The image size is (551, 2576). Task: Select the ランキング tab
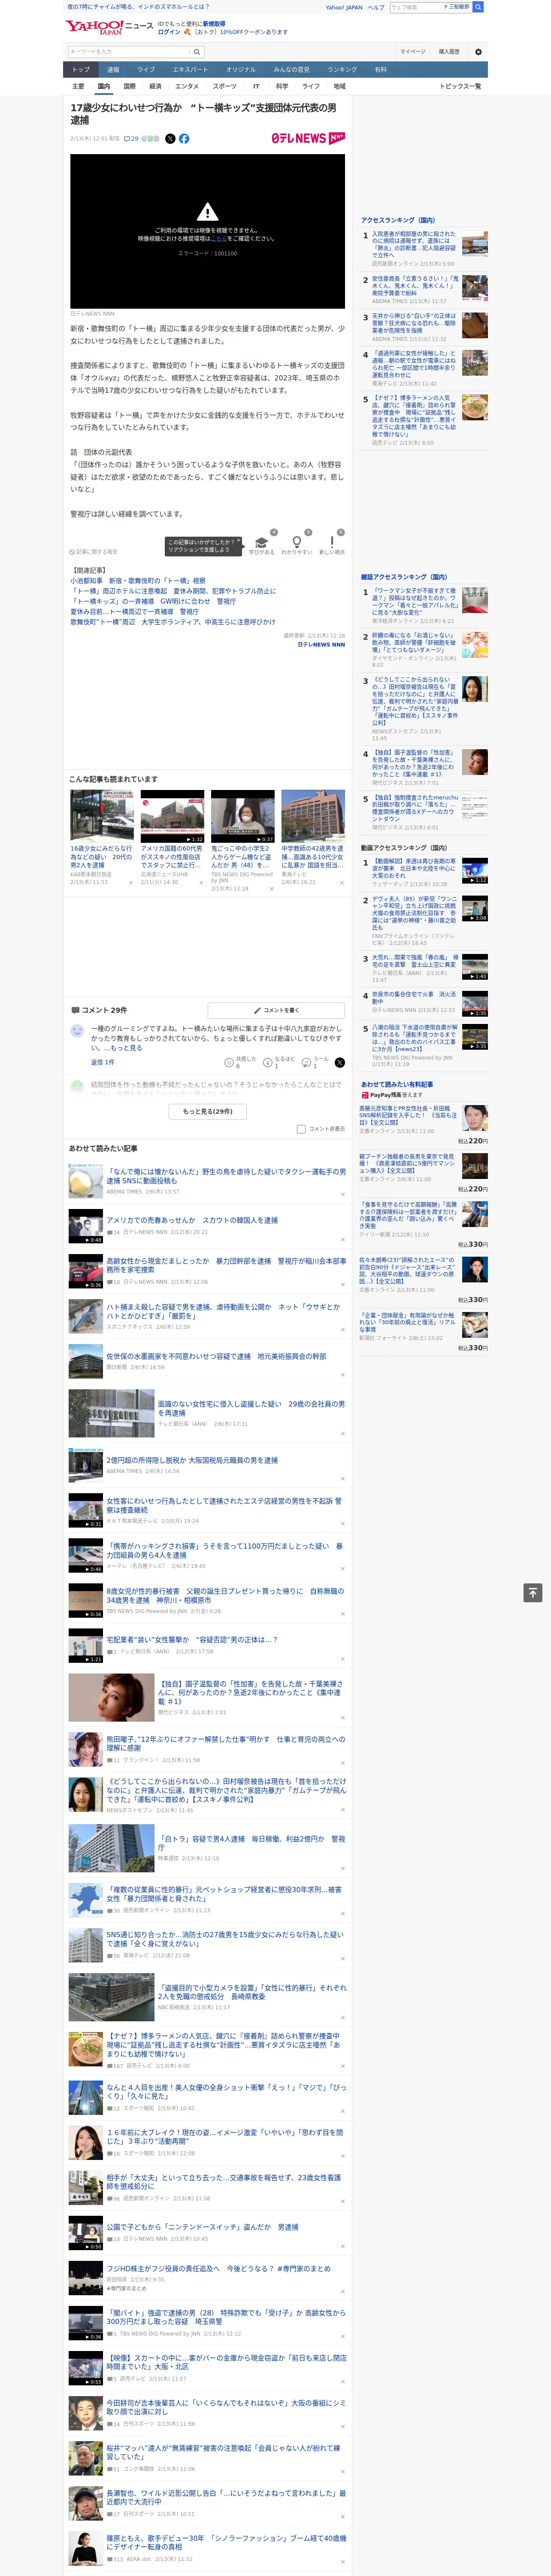tap(342, 70)
